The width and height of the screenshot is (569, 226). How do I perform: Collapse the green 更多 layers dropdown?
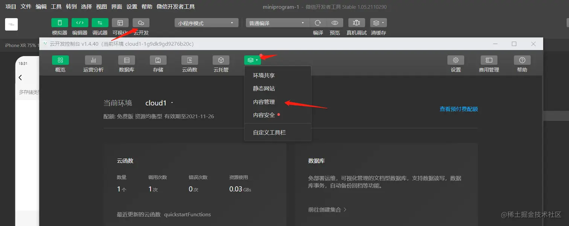(253, 60)
